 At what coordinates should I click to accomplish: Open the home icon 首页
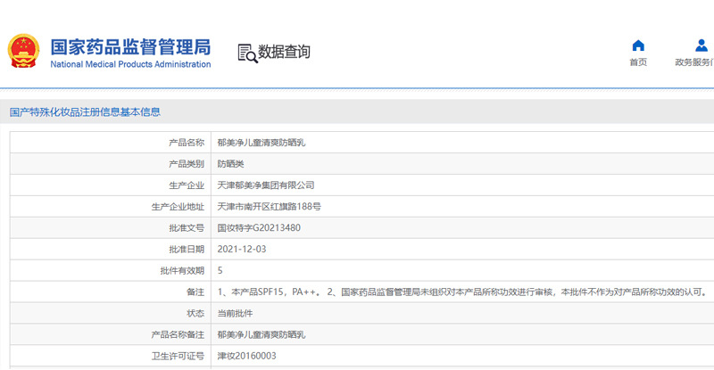click(638, 45)
